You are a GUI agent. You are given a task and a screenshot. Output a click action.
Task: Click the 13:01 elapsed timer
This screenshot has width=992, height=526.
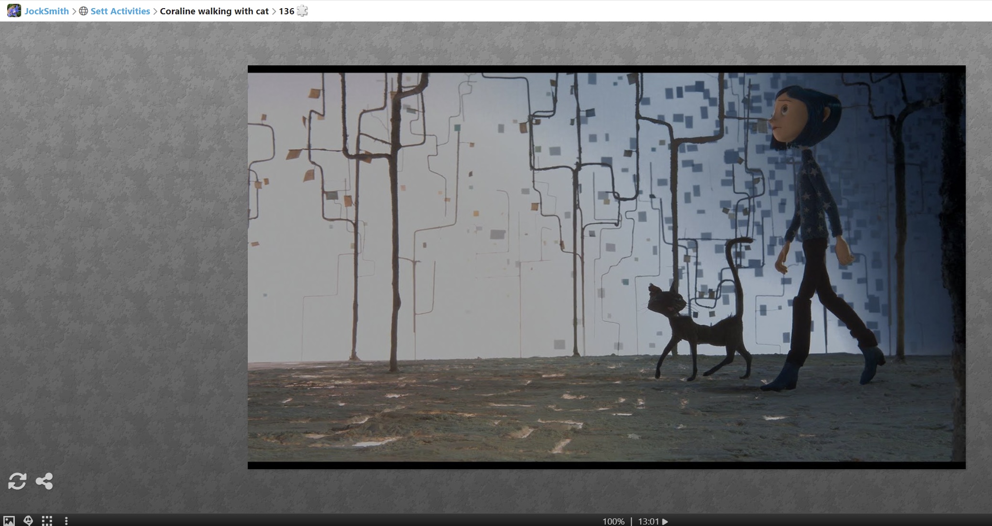click(x=648, y=521)
